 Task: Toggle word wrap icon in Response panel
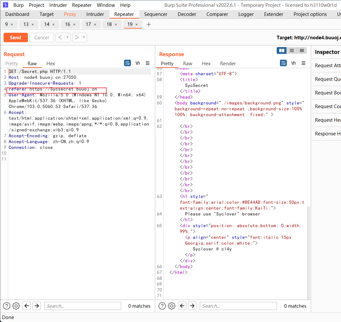coord(284,63)
